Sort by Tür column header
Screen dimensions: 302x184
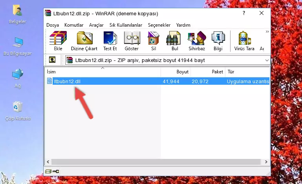coord(247,71)
